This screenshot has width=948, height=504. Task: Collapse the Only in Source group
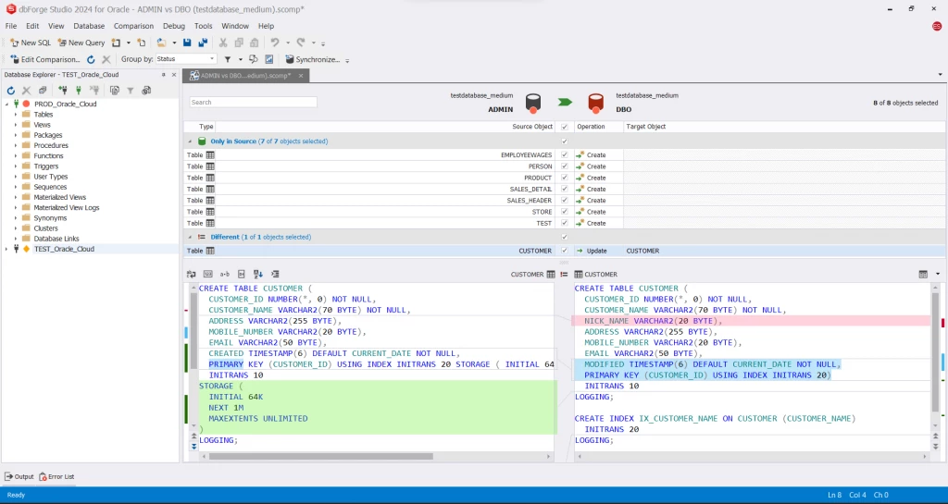(x=190, y=141)
